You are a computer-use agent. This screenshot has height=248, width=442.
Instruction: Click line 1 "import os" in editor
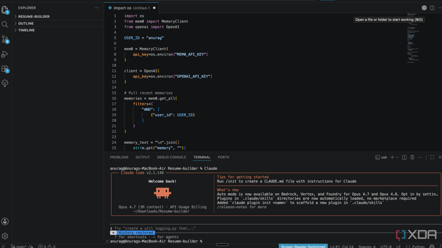tap(134, 16)
